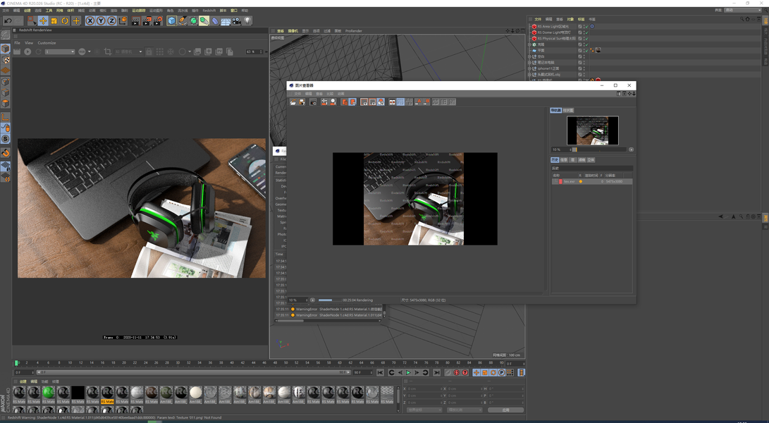Open the RenderView Customize menu

(47, 43)
